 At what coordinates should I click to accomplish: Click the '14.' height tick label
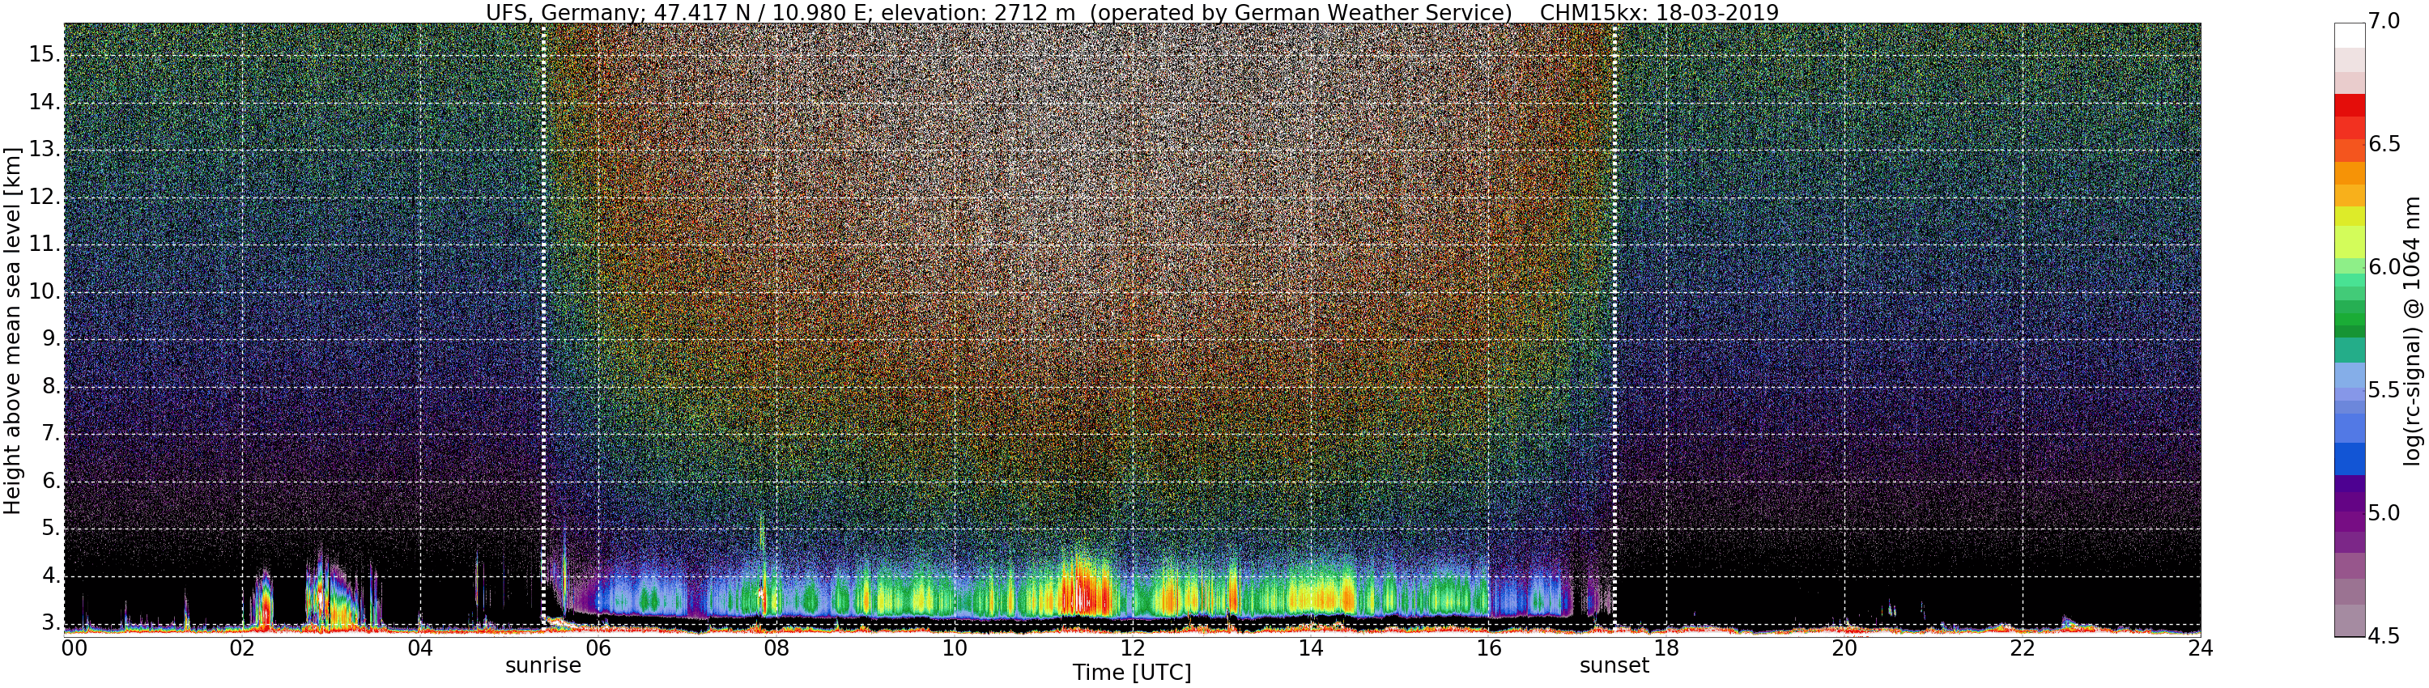[x=45, y=102]
